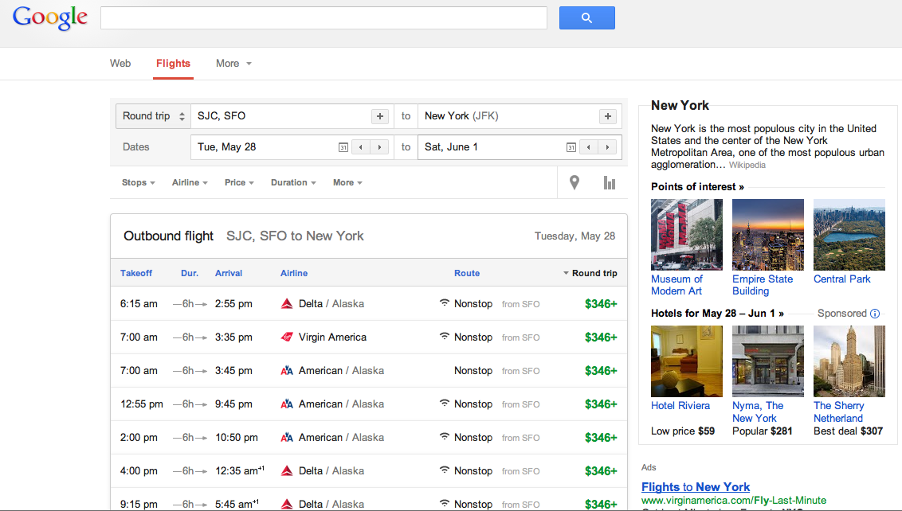
Task: Sort flights by Airline column
Action: coord(294,273)
